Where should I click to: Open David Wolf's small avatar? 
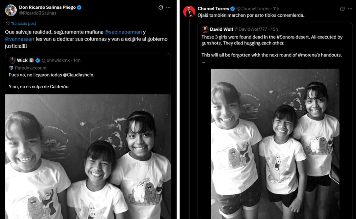click(205, 29)
